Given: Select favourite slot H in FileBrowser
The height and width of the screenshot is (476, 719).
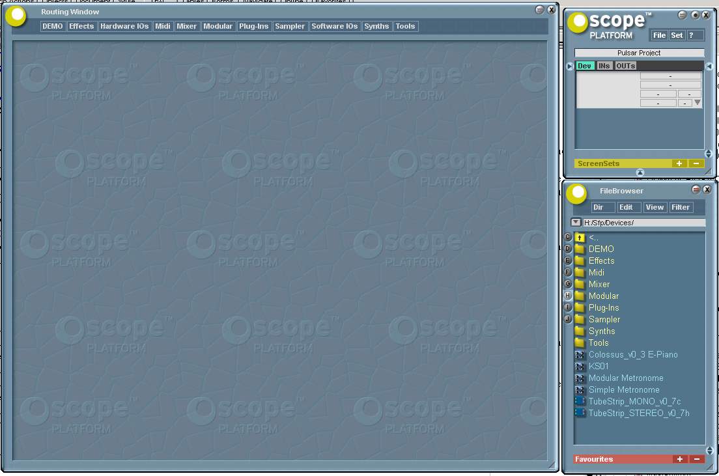Looking at the screenshot, I should tap(568, 296).
